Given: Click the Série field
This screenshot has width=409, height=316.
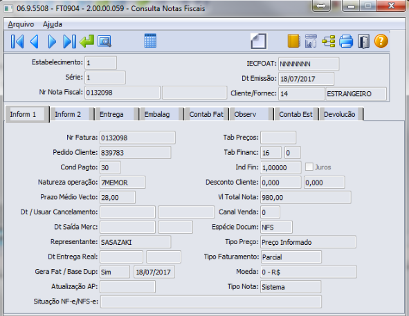Looking at the screenshot, I should 105,77.
